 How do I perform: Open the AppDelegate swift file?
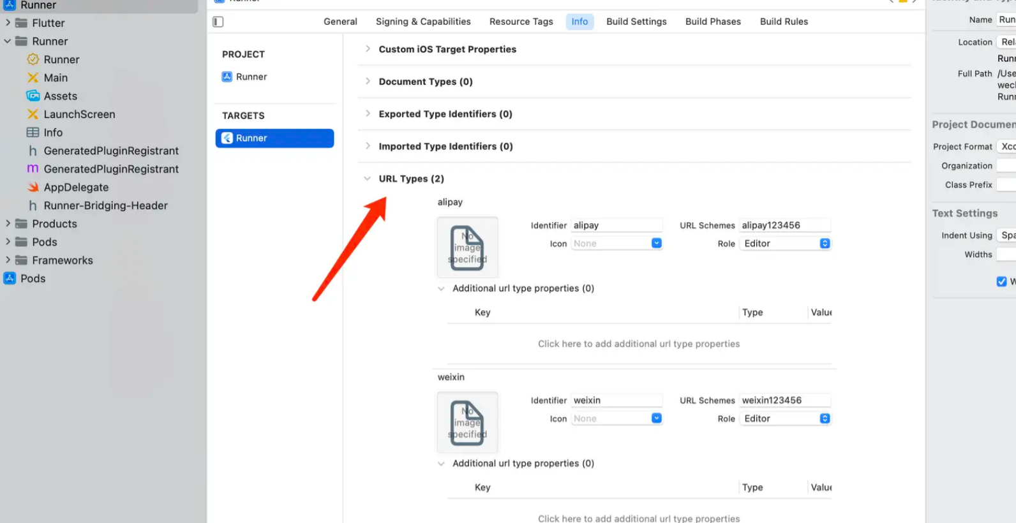click(76, 188)
